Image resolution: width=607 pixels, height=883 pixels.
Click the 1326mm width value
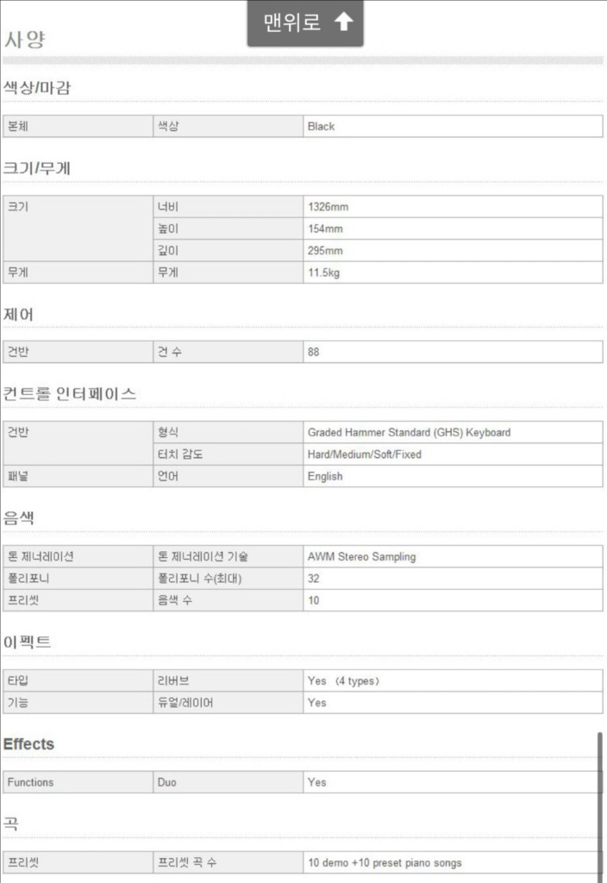328,207
